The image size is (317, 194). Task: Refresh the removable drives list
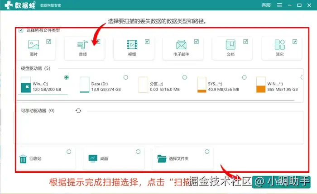pyautogui.click(x=78, y=111)
